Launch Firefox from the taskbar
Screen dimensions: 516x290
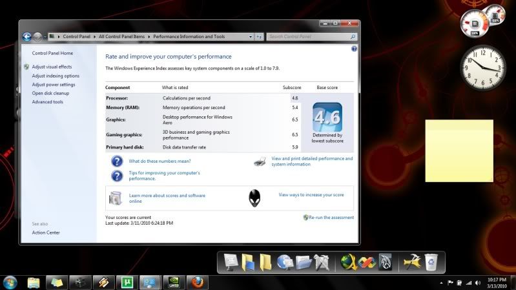pyautogui.click(x=198, y=283)
